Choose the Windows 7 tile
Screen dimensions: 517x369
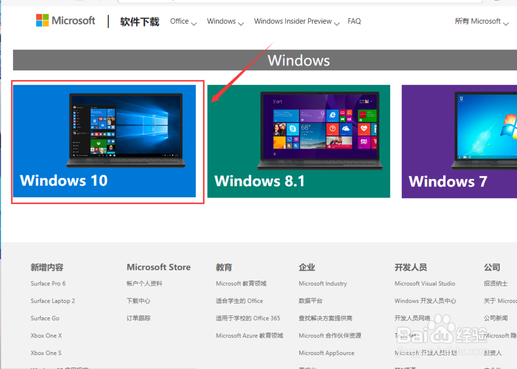click(459, 141)
